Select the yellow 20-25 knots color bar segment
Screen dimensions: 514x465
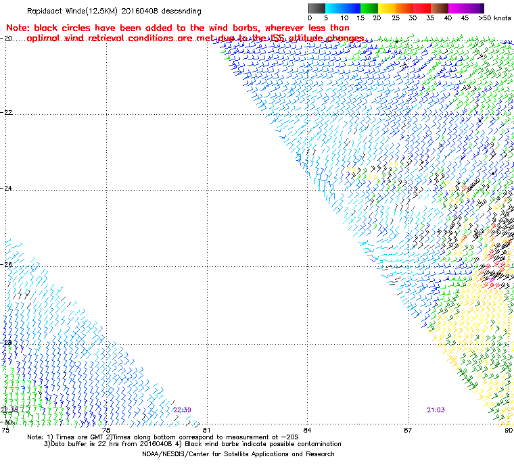387,8
